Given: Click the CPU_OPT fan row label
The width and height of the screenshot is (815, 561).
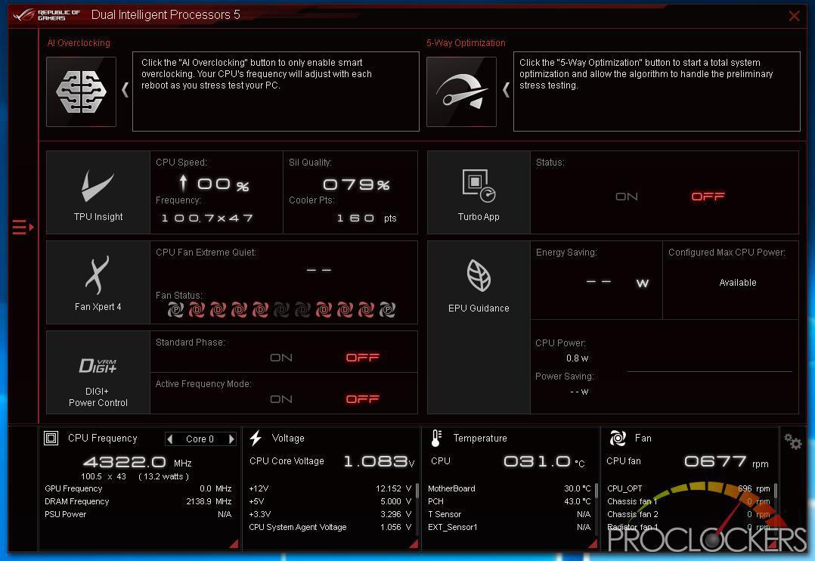Looking at the screenshot, I should coord(624,488).
